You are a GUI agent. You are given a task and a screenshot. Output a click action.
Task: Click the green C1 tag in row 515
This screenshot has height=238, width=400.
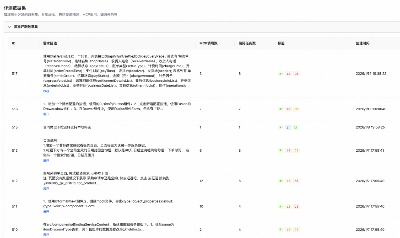tap(296, 127)
